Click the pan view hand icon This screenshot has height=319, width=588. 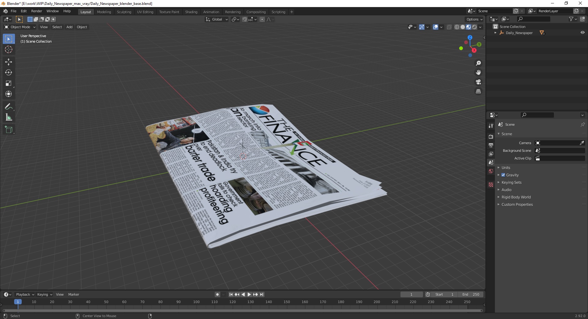tap(478, 73)
